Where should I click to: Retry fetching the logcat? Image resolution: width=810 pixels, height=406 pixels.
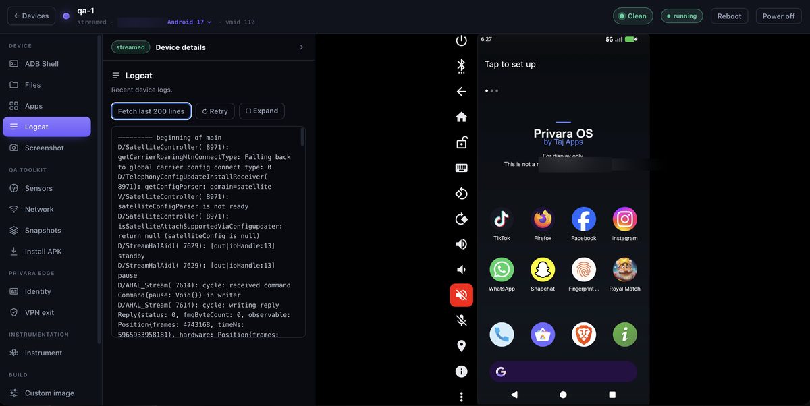click(215, 111)
